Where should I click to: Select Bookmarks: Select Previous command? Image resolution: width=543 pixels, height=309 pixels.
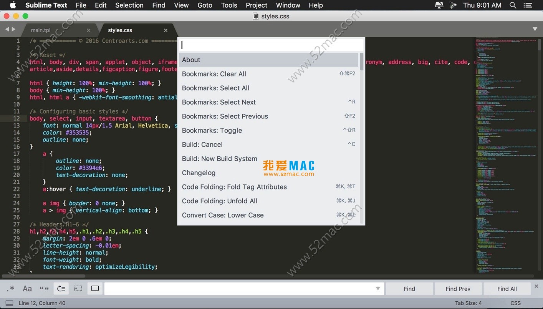tap(268, 116)
